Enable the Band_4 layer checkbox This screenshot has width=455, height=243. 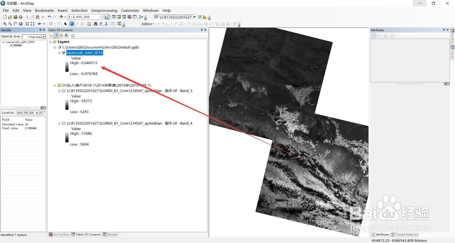pos(64,123)
